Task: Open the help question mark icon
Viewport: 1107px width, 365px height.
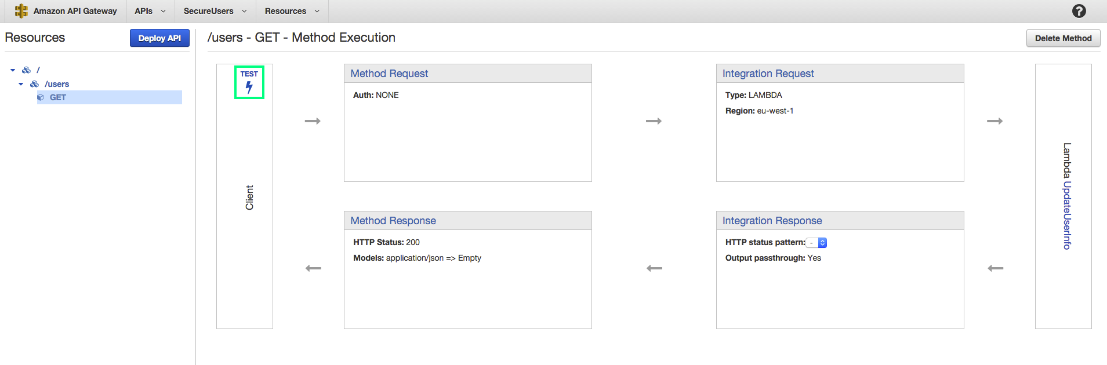Action: click(1079, 11)
